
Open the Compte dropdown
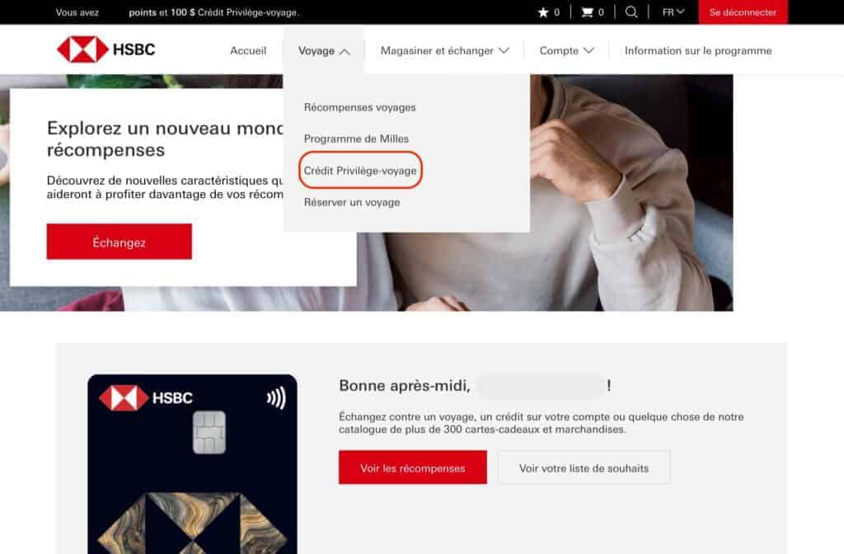(x=565, y=49)
